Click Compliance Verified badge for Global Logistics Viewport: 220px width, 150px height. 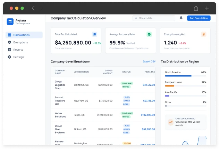click(x=127, y=85)
